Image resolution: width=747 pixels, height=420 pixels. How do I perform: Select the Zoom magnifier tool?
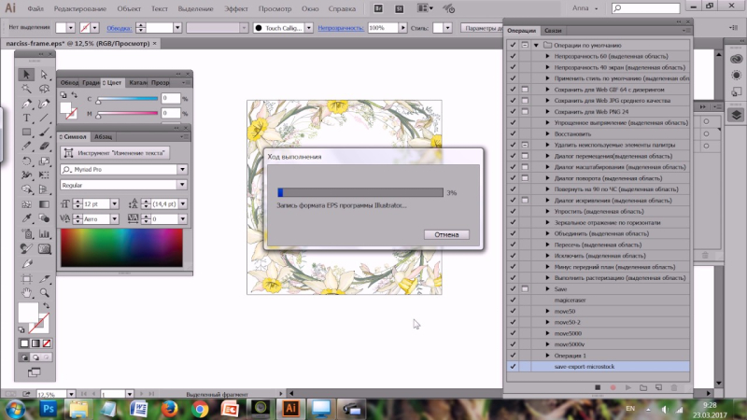point(44,292)
